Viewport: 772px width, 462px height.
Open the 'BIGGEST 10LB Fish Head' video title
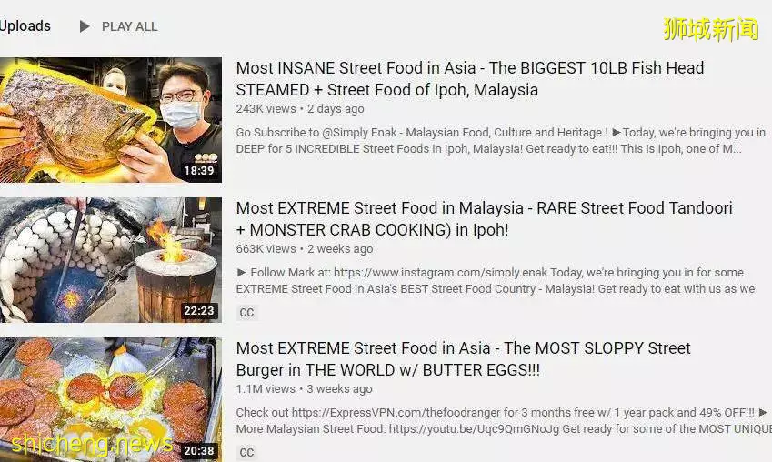[x=470, y=79]
